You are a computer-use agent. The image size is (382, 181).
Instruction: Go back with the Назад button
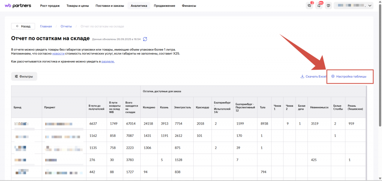tap(23, 26)
